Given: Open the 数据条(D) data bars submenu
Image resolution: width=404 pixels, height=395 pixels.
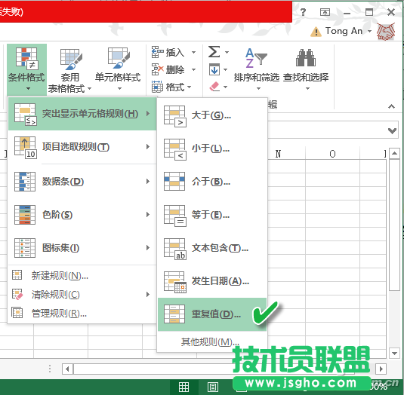Looking at the screenshot, I should [x=82, y=182].
